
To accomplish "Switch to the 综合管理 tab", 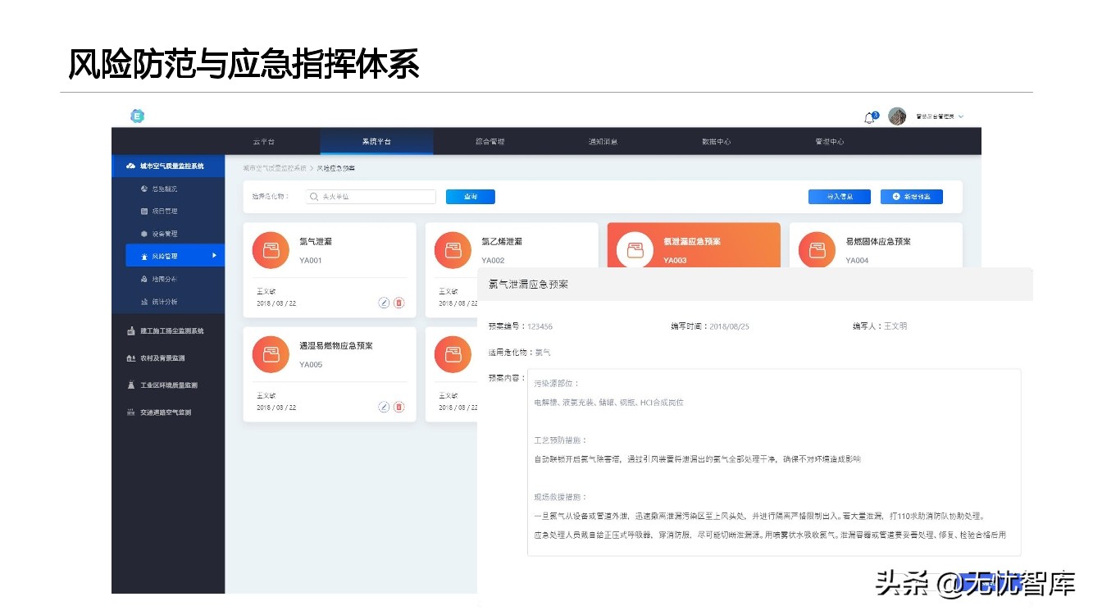I will point(490,142).
